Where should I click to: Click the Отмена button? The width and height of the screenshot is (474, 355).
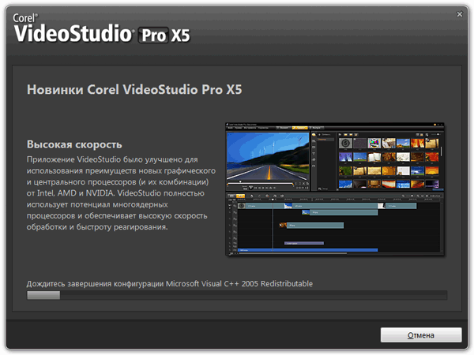click(421, 334)
